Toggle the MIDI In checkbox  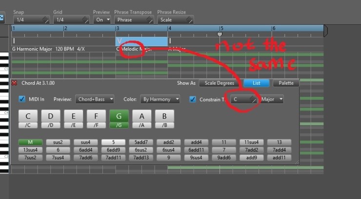tap(22, 99)
